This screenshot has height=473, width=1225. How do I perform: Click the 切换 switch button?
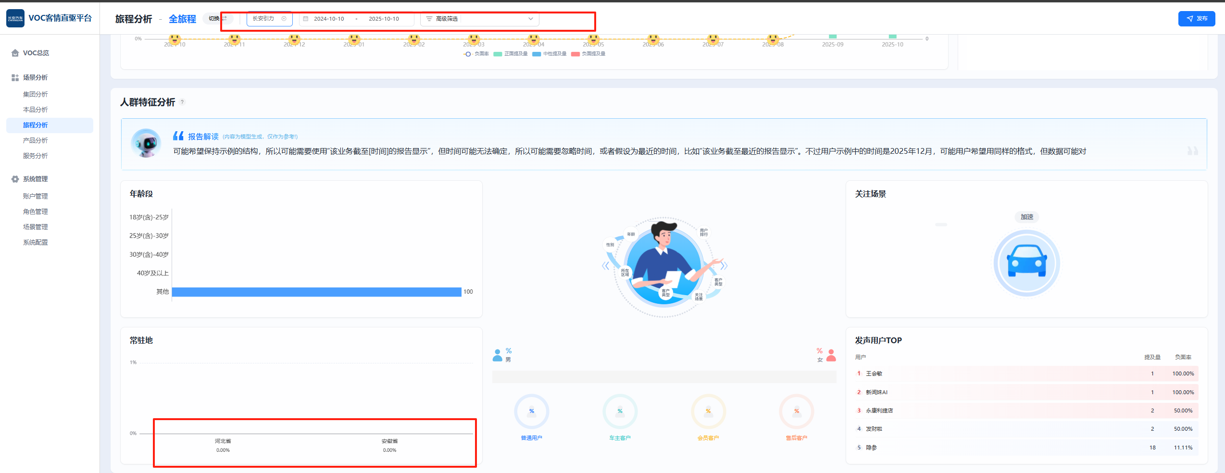tap(217, 19)
